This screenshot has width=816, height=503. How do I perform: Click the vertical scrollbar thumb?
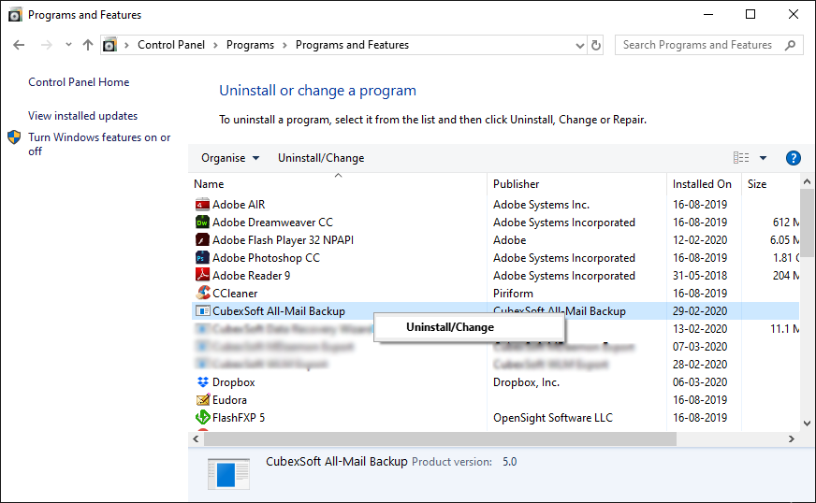(x=807, y=223)
